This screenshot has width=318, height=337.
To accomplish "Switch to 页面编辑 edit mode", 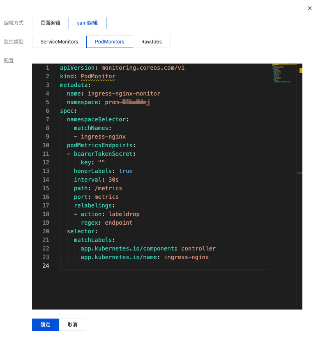I will [x=51, y=23].
